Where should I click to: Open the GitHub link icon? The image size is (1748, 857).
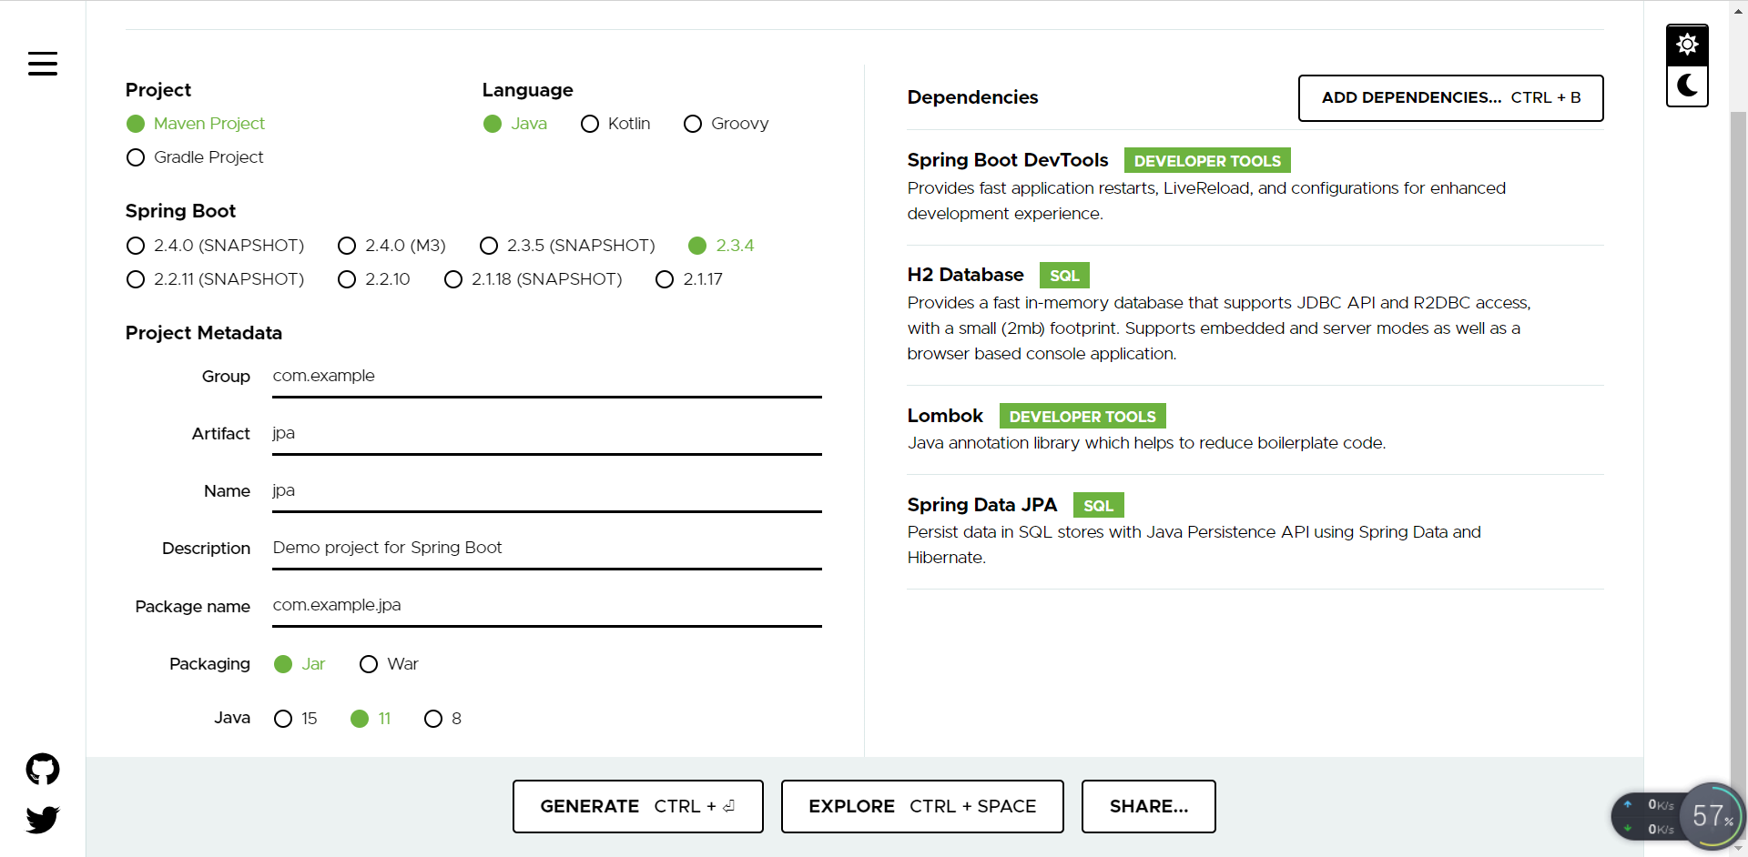(43, 770)
